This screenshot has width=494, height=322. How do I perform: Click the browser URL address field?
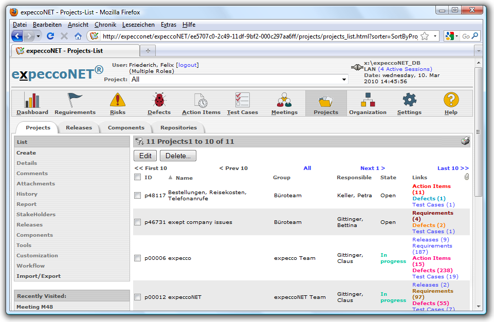(257, 36)
